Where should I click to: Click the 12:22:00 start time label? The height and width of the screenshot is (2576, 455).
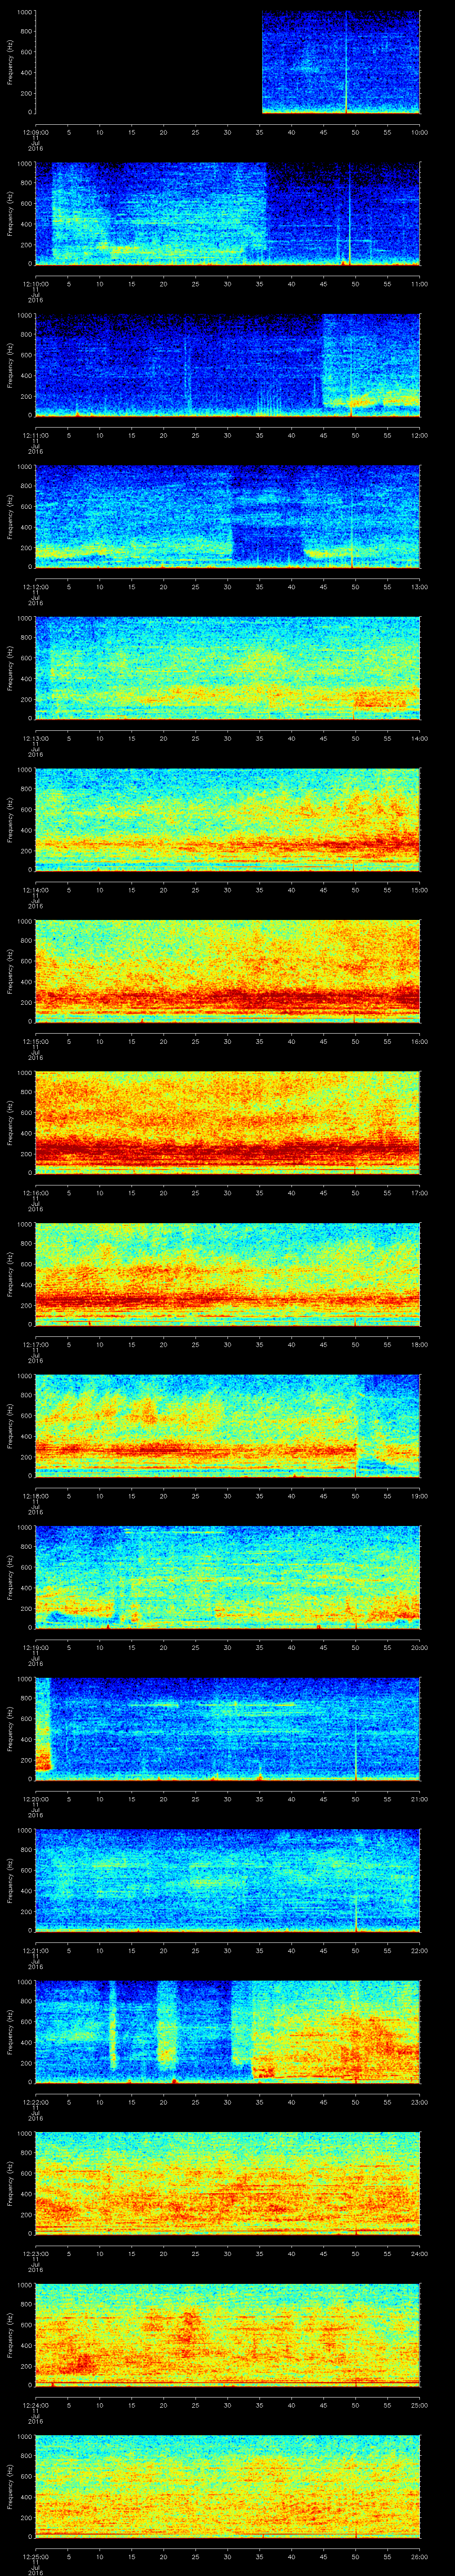(36, 2102)
